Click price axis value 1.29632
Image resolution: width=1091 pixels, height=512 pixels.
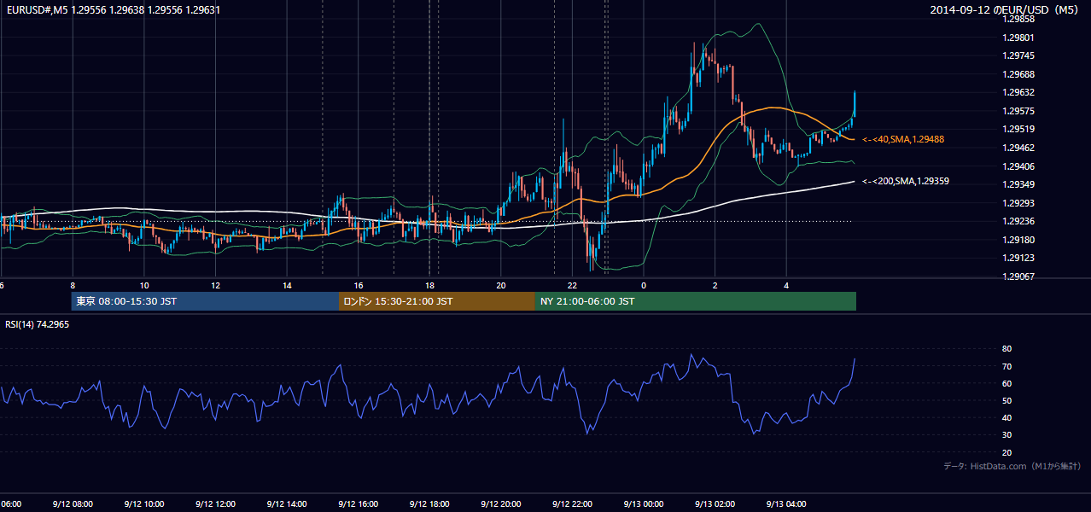click(x=1018, y=92)
